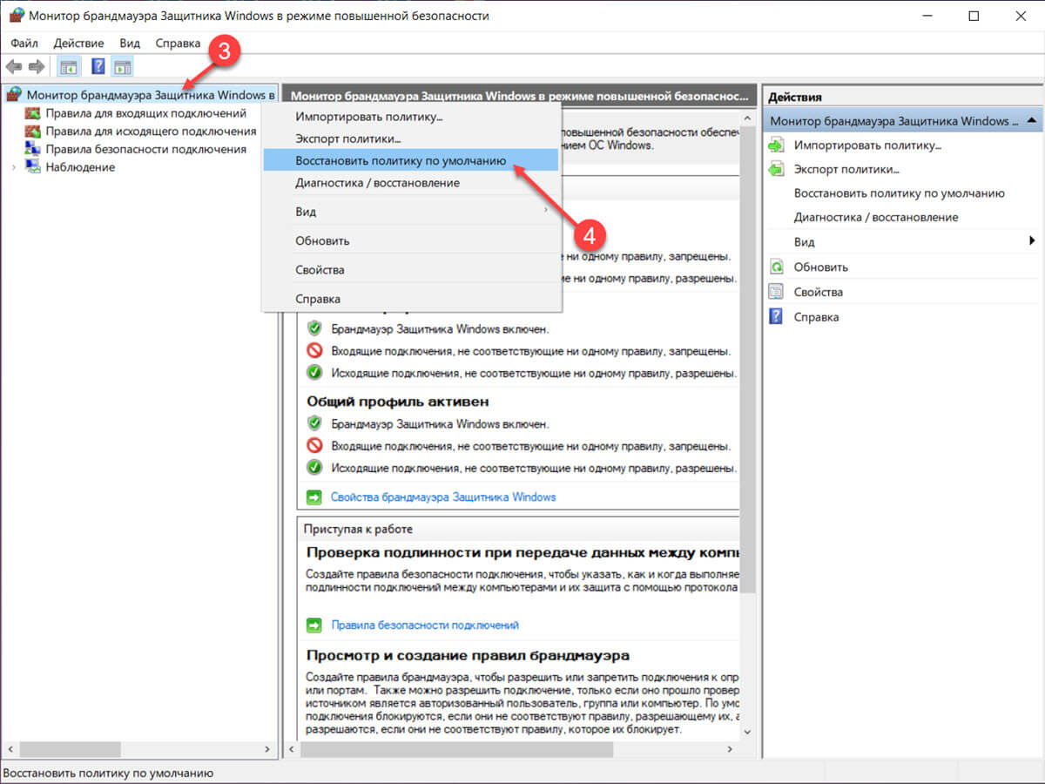
Task: Open Свойства брандмауэра Защитника Windows link
Action: point(442,497)
